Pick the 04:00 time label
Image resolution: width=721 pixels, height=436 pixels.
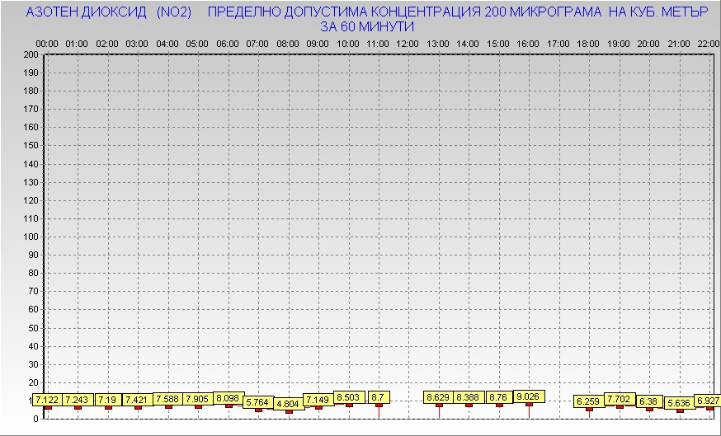[167, 45]
